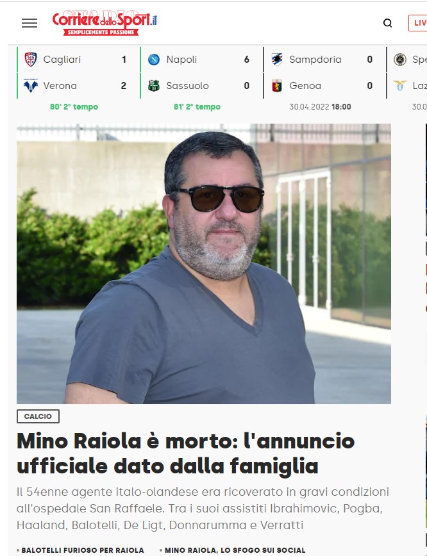Click the Sampdoria team crest
427x556 pixels.
277,59
